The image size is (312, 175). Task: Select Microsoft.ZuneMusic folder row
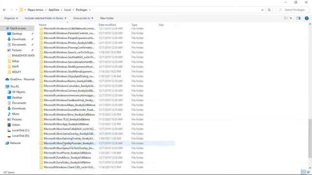pos(107,157)
